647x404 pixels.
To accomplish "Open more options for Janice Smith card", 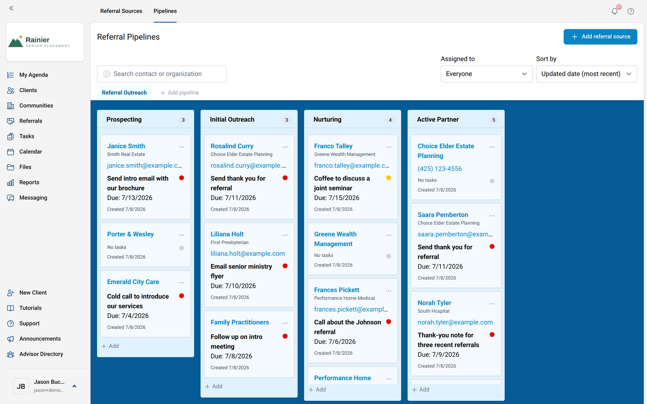I will click(x=182, y=147).
